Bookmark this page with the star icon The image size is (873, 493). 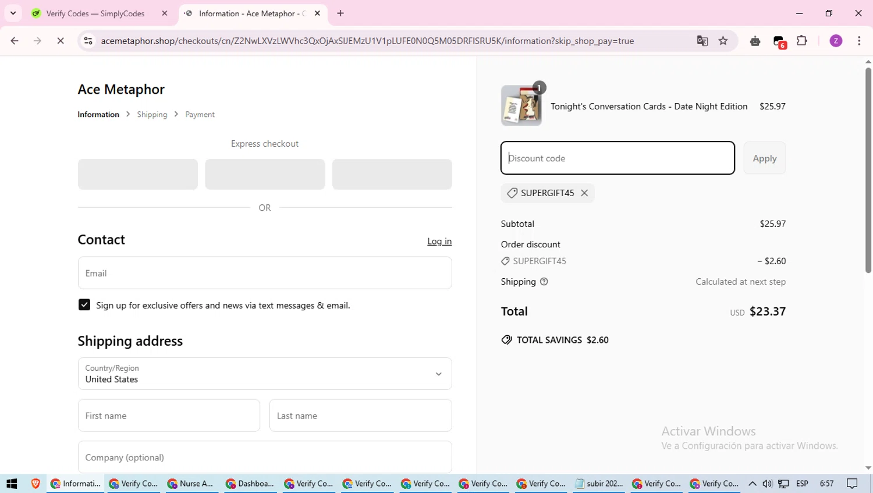(723, 41)
